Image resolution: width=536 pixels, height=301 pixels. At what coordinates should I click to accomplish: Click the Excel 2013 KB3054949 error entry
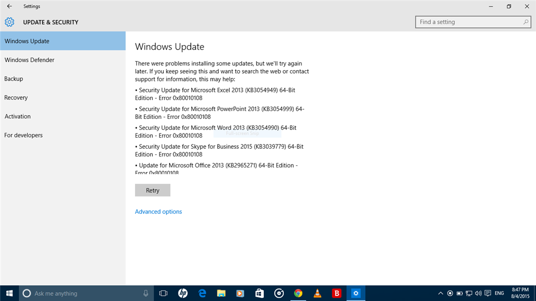[x=215, y=94]
